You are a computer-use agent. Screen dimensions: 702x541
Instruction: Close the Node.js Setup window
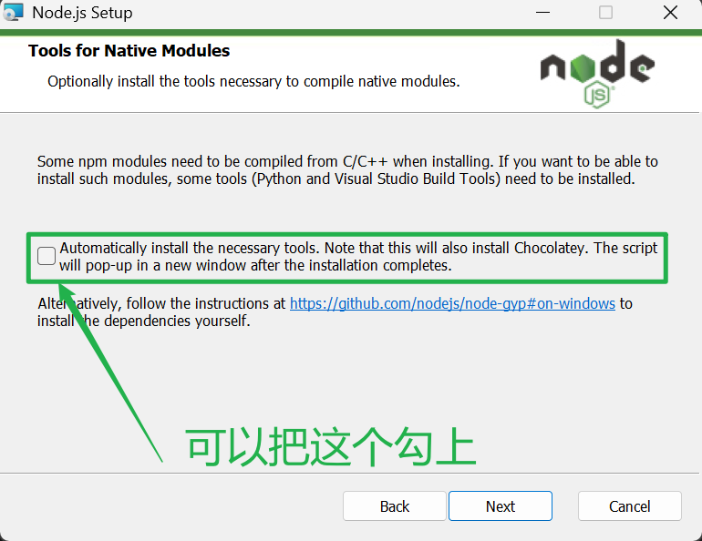(670, 13)
